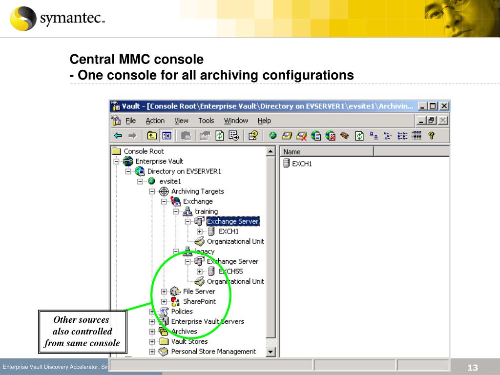Screen dimensions: 500x375
Task: Click the Forward arrow toolbar icon
Action: [132, 136]
